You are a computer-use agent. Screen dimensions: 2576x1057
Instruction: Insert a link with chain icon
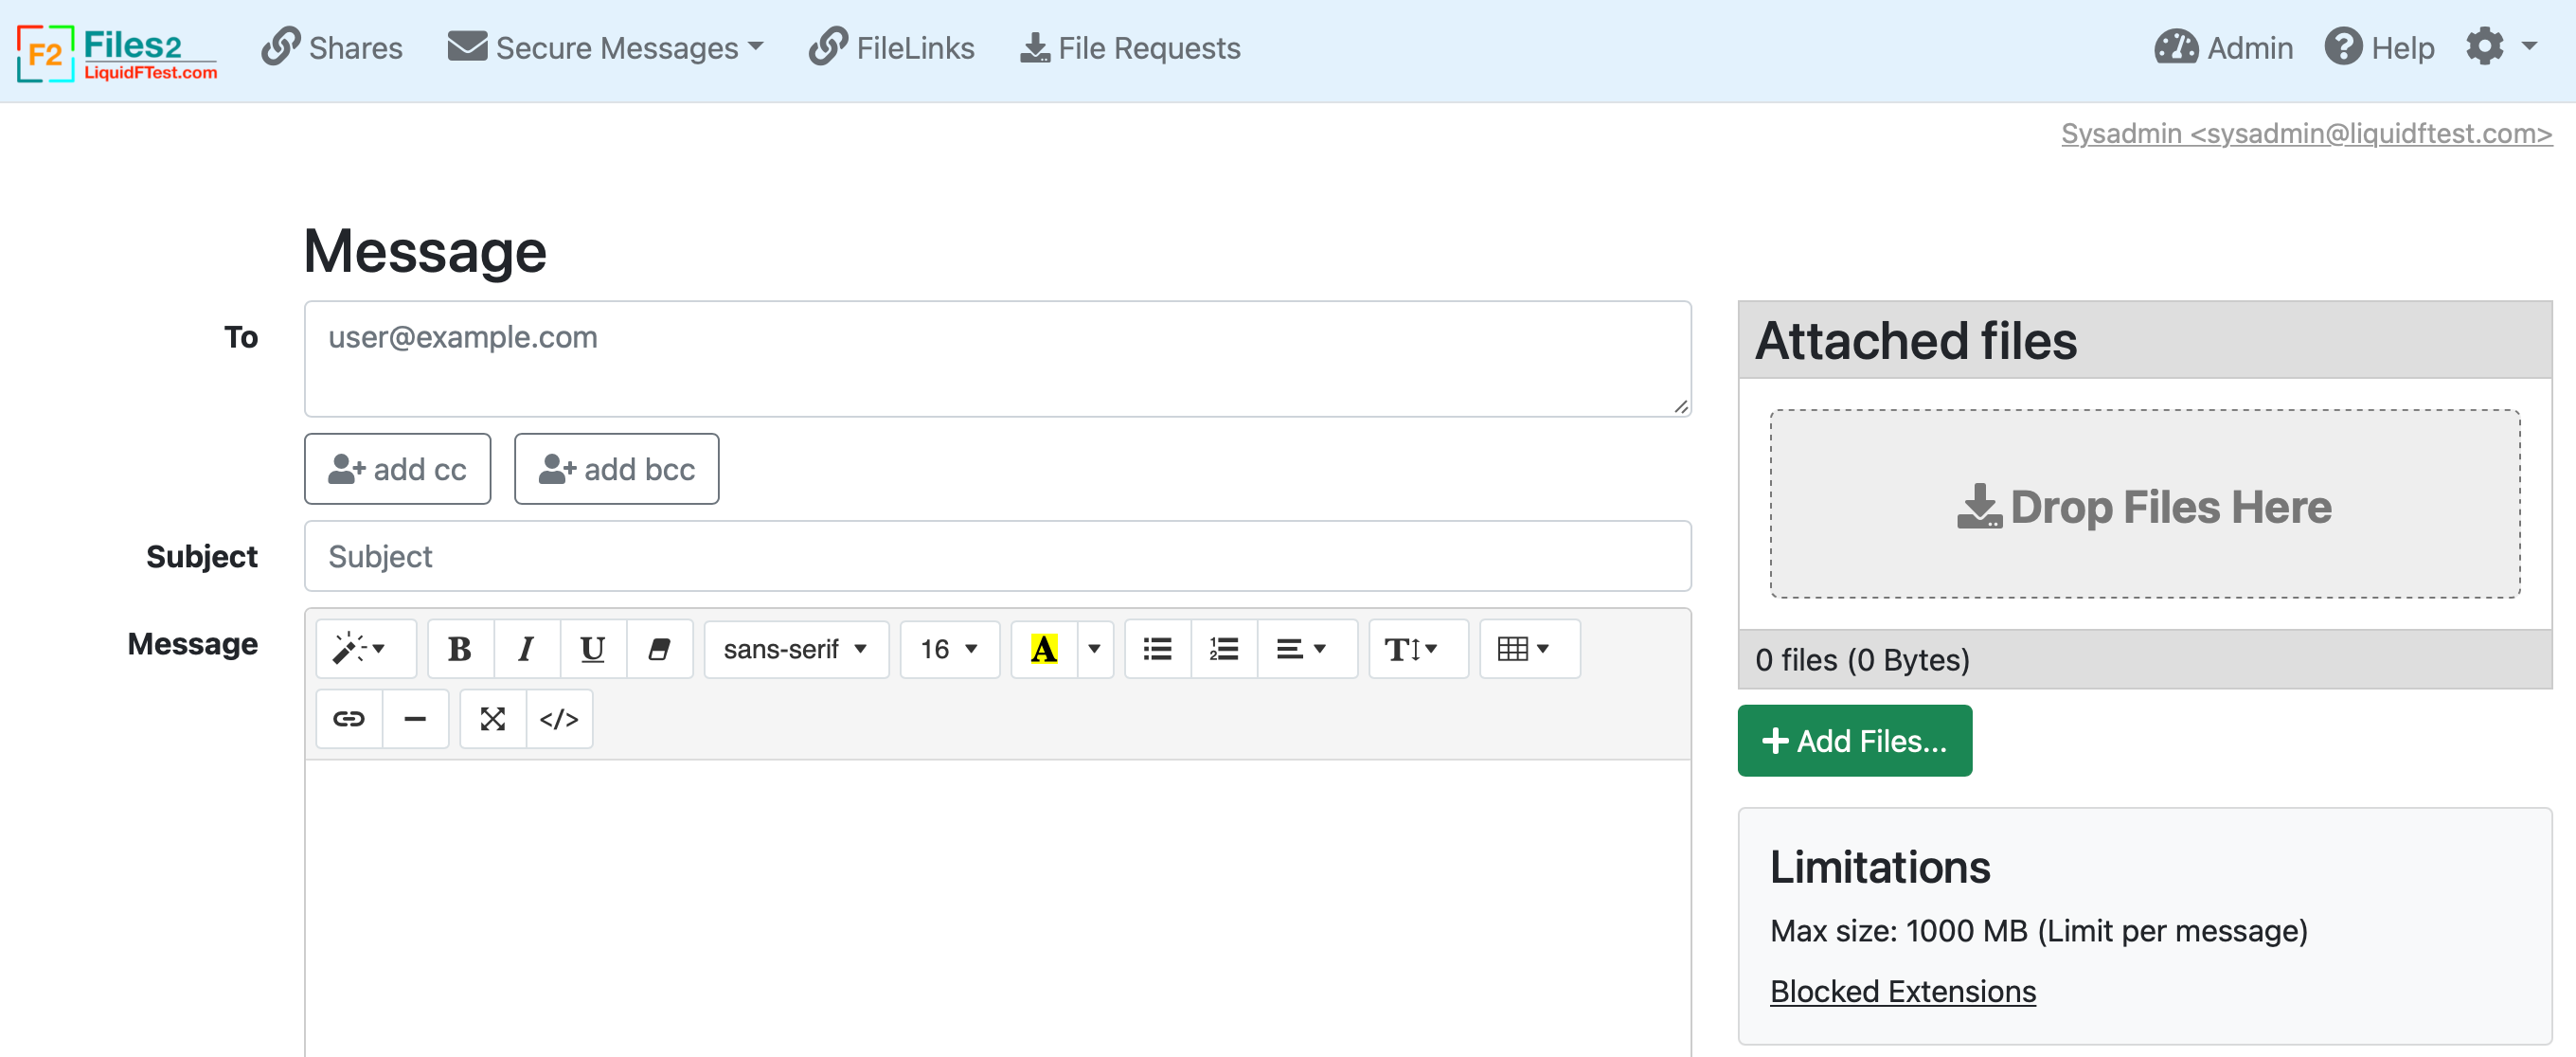[349, 719]
